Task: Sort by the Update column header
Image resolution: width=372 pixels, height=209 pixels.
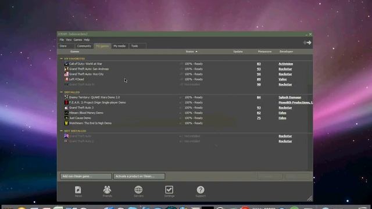Action: click(238, 52)
